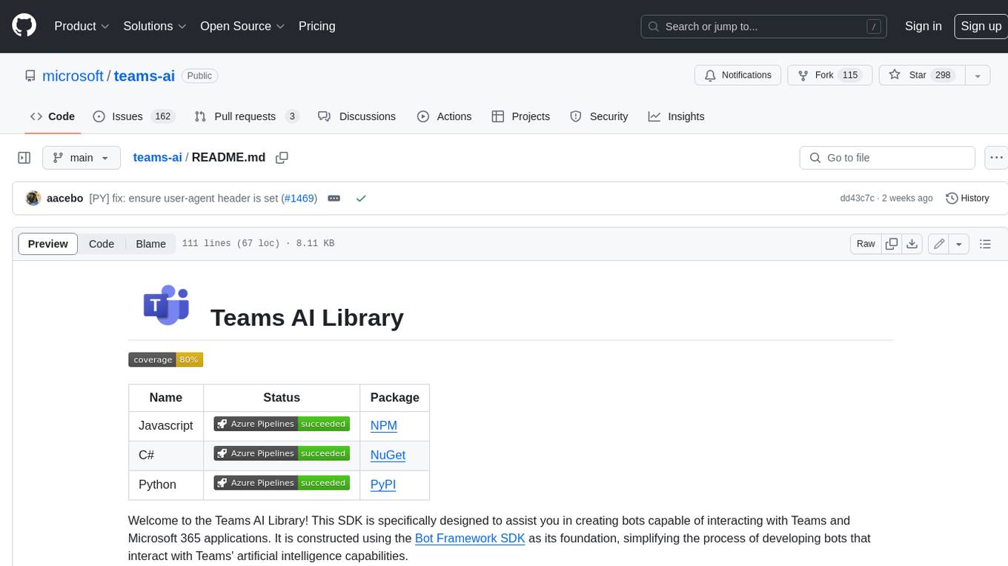
Task: Click the Sign up button
Action: tap(981, 26)
